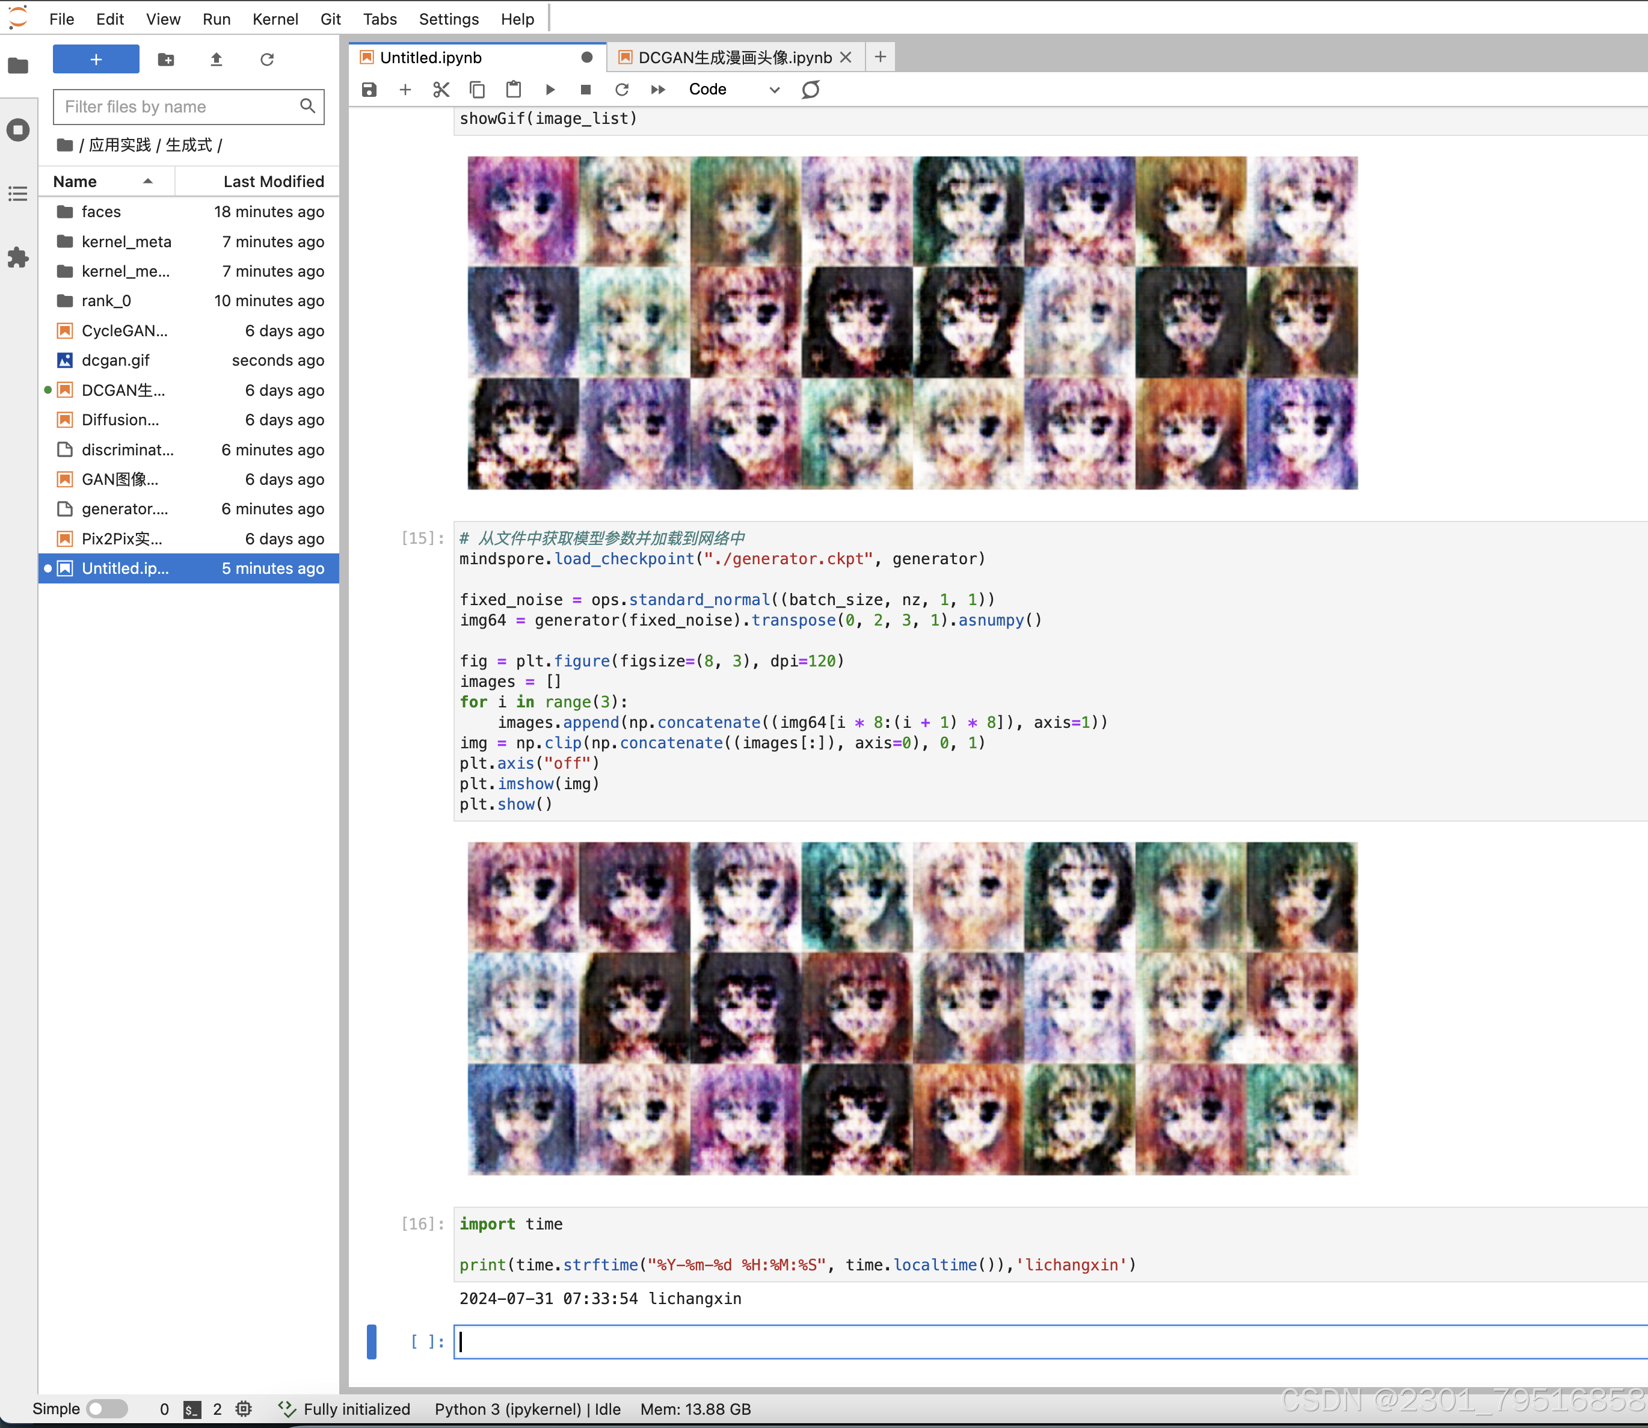Sort files by the Name column header
This screenshot has height=1428, width=1648.
(x=75, y=181)
